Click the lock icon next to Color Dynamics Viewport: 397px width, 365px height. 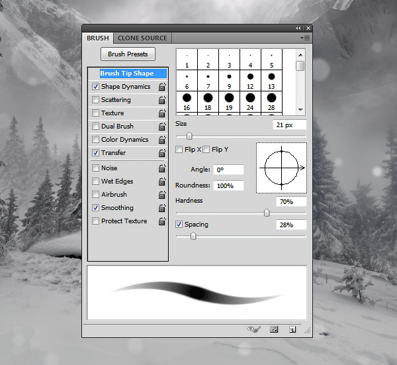click(x=162, y=140)
